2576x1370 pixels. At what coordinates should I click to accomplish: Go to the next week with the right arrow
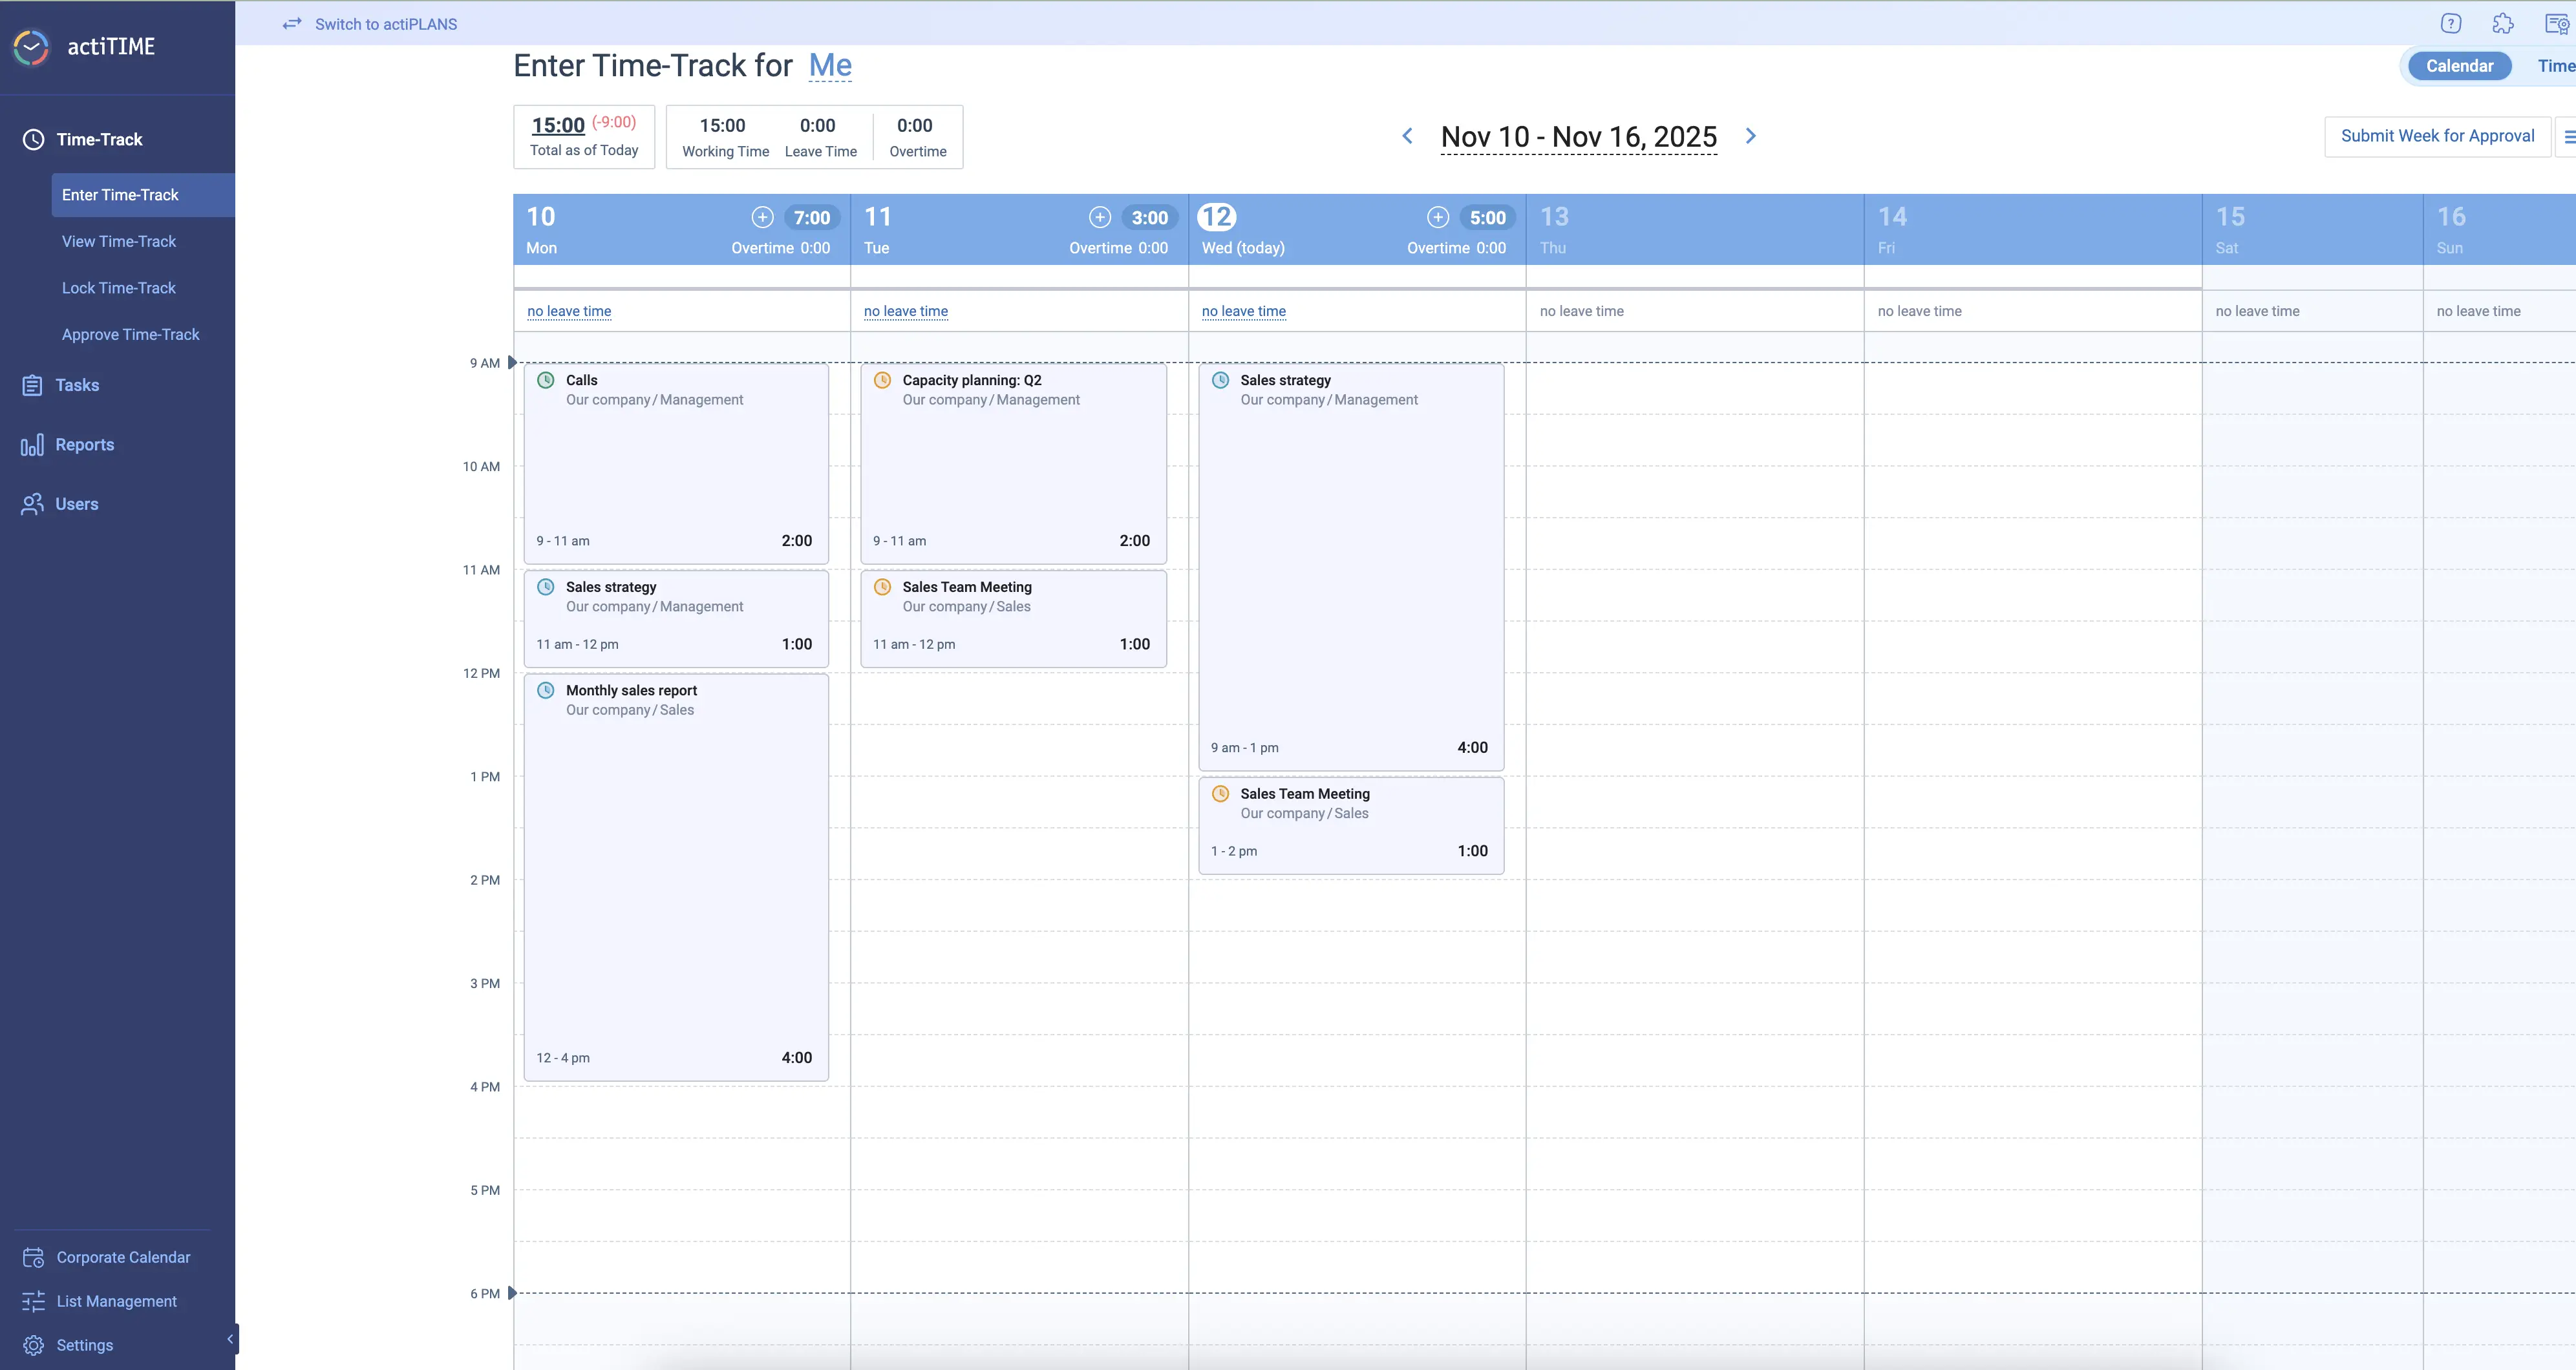pyautogui.click(x=1750, y=136)
